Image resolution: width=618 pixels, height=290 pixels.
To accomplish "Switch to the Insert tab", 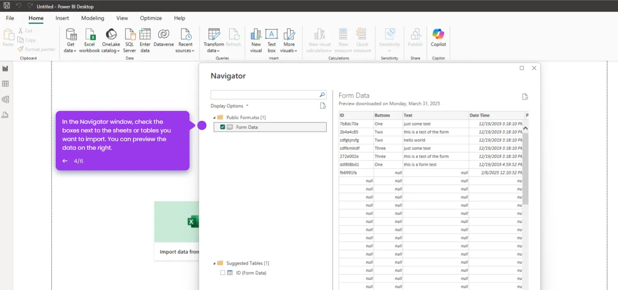I will click(62, 18).
